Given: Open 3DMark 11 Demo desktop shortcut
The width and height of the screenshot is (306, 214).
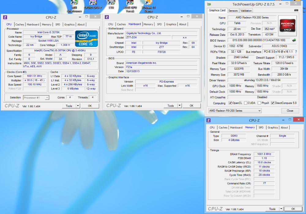Looking at the screenshot, I should pos(148,6).
